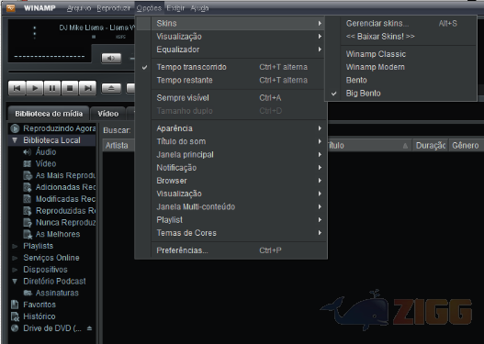The height and width of the screenshot is (344, 484).
Task: Open the Winamp logo icon menu
Action: [x=11, y=7]
